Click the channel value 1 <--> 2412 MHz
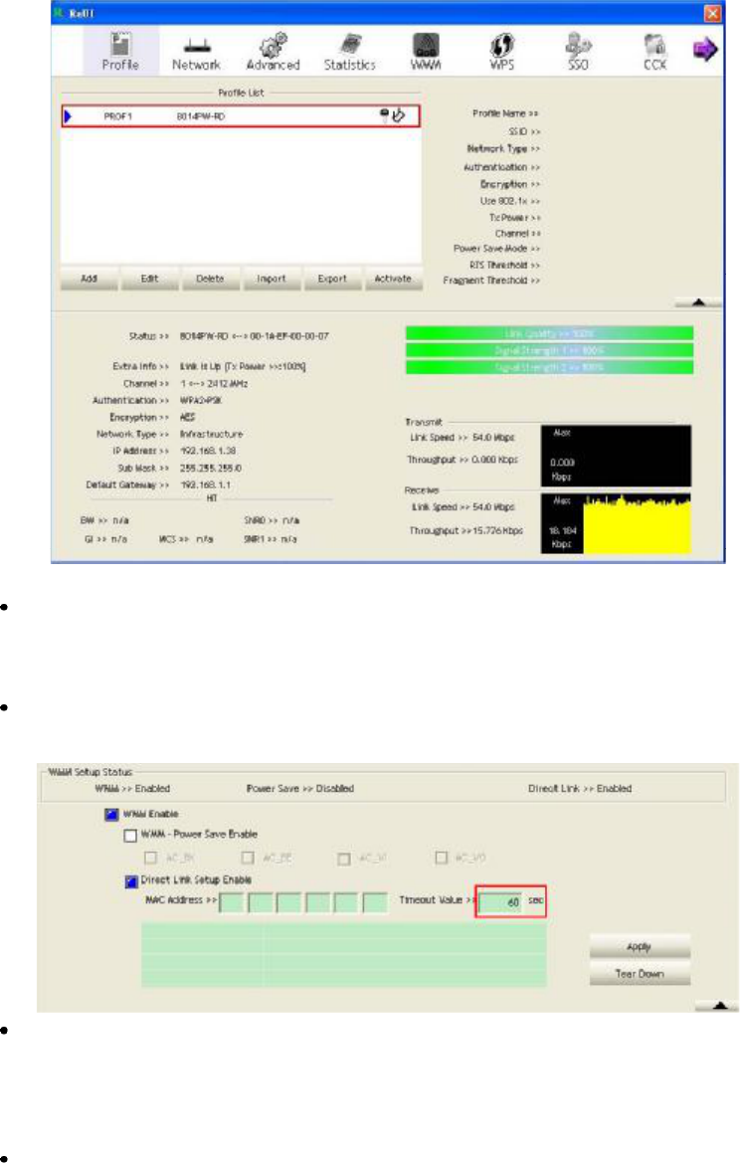Image resolution: width=740 pixels, height=1163 pixels. 214,383
